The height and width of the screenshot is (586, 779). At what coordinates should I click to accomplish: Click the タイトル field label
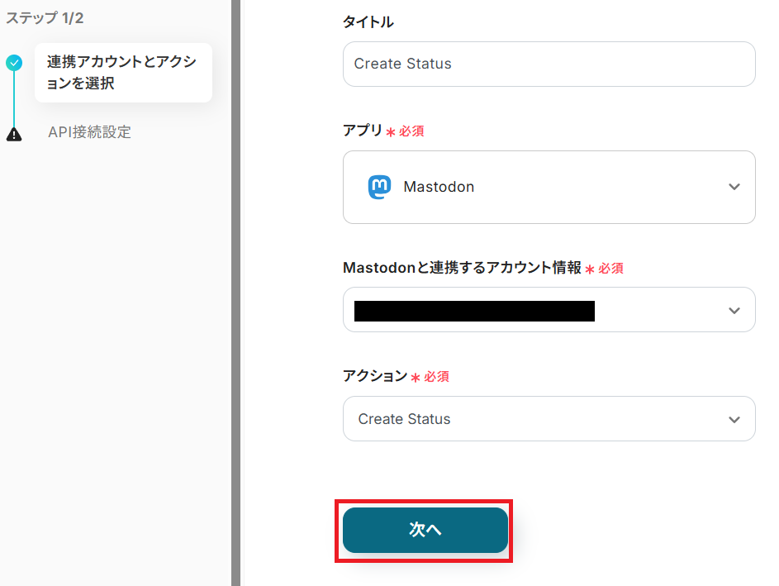(x=368, y=22)
